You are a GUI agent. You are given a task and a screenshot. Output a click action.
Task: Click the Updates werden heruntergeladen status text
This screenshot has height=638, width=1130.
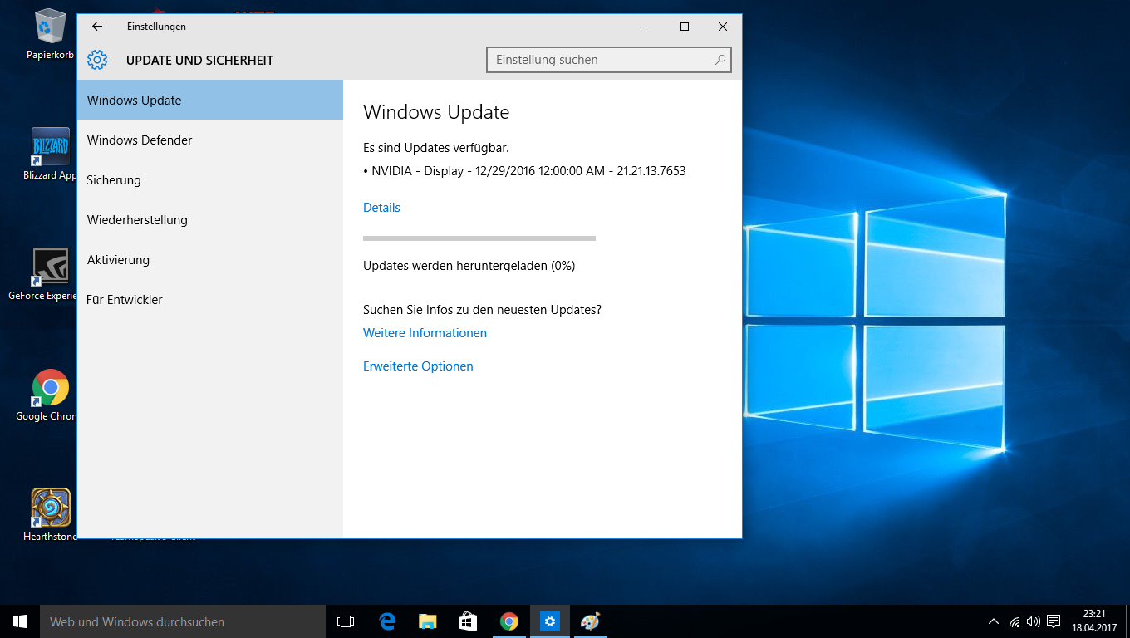tap(469, 266)
